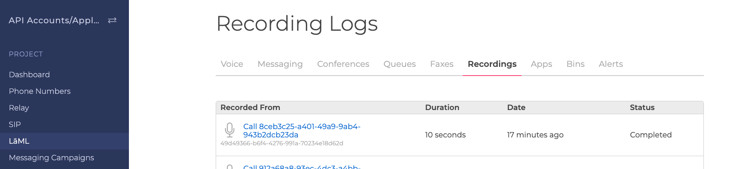Open the Voice logs tab

coord(232,64)
